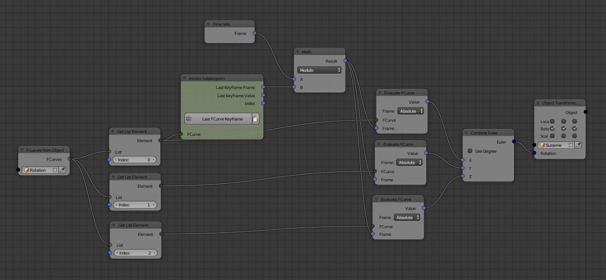
Task: Click the Last Keyframe Frame output socket
Action: pos(263,87)
